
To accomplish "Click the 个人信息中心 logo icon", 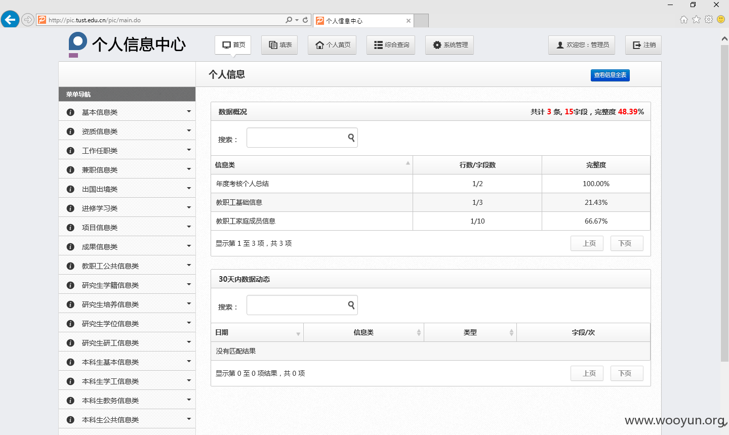I will [77, 45].
